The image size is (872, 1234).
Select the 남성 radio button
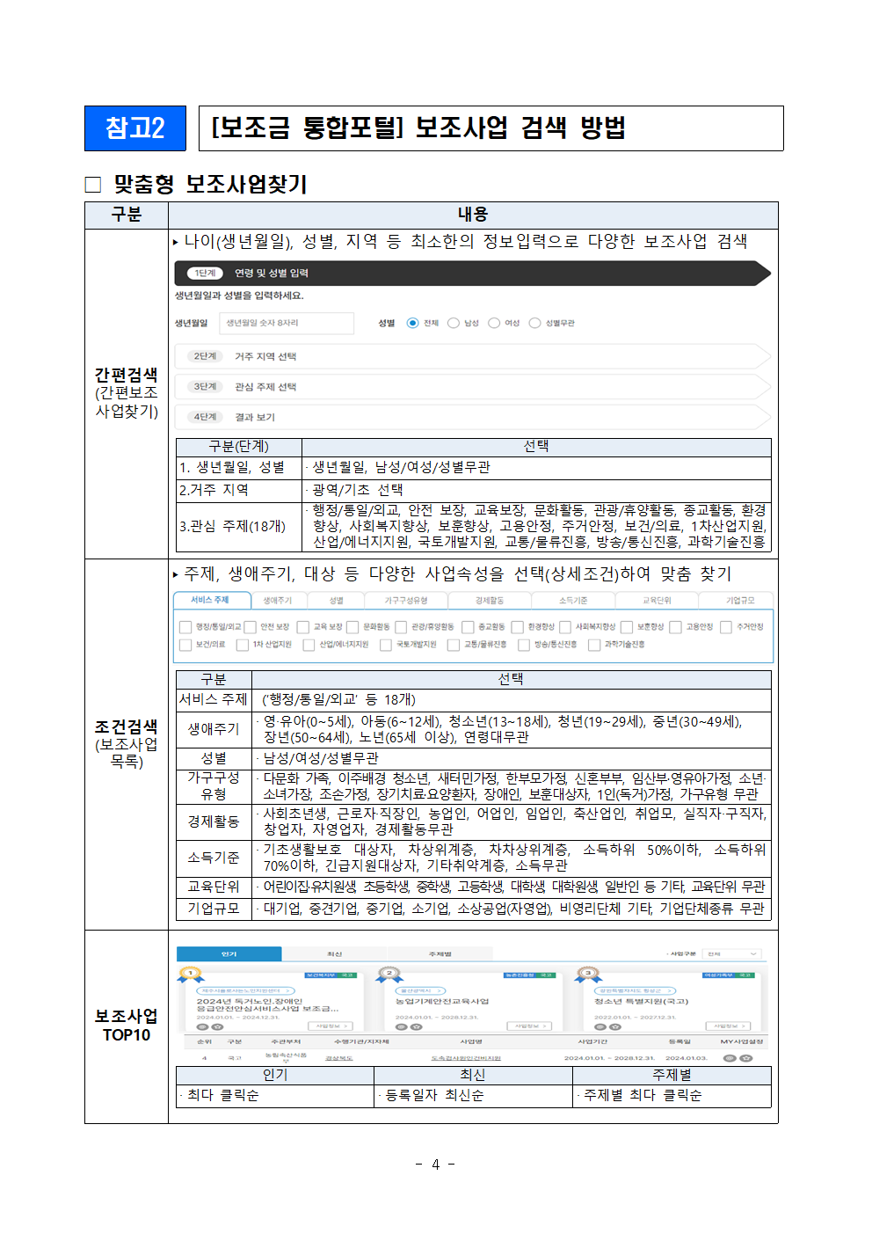[454, 323]
